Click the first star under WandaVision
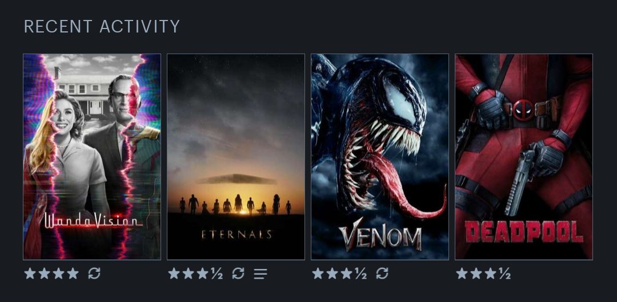Screen dimensions: 617x302 30,273
